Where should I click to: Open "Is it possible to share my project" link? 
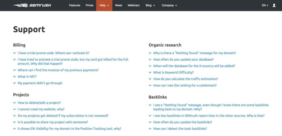click(53, 122)
